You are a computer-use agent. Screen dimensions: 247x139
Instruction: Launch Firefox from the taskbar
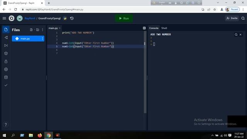39,135
